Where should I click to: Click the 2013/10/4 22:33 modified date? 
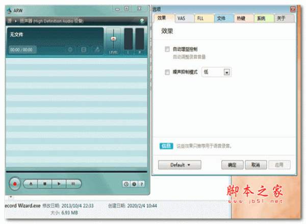pos(78,206)
